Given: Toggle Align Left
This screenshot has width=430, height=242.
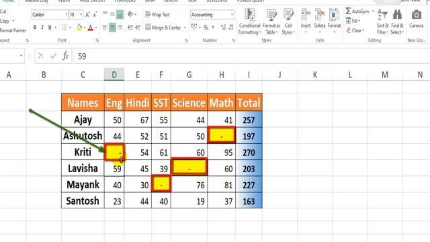Looking at the screenshot, I should [105, 28].
